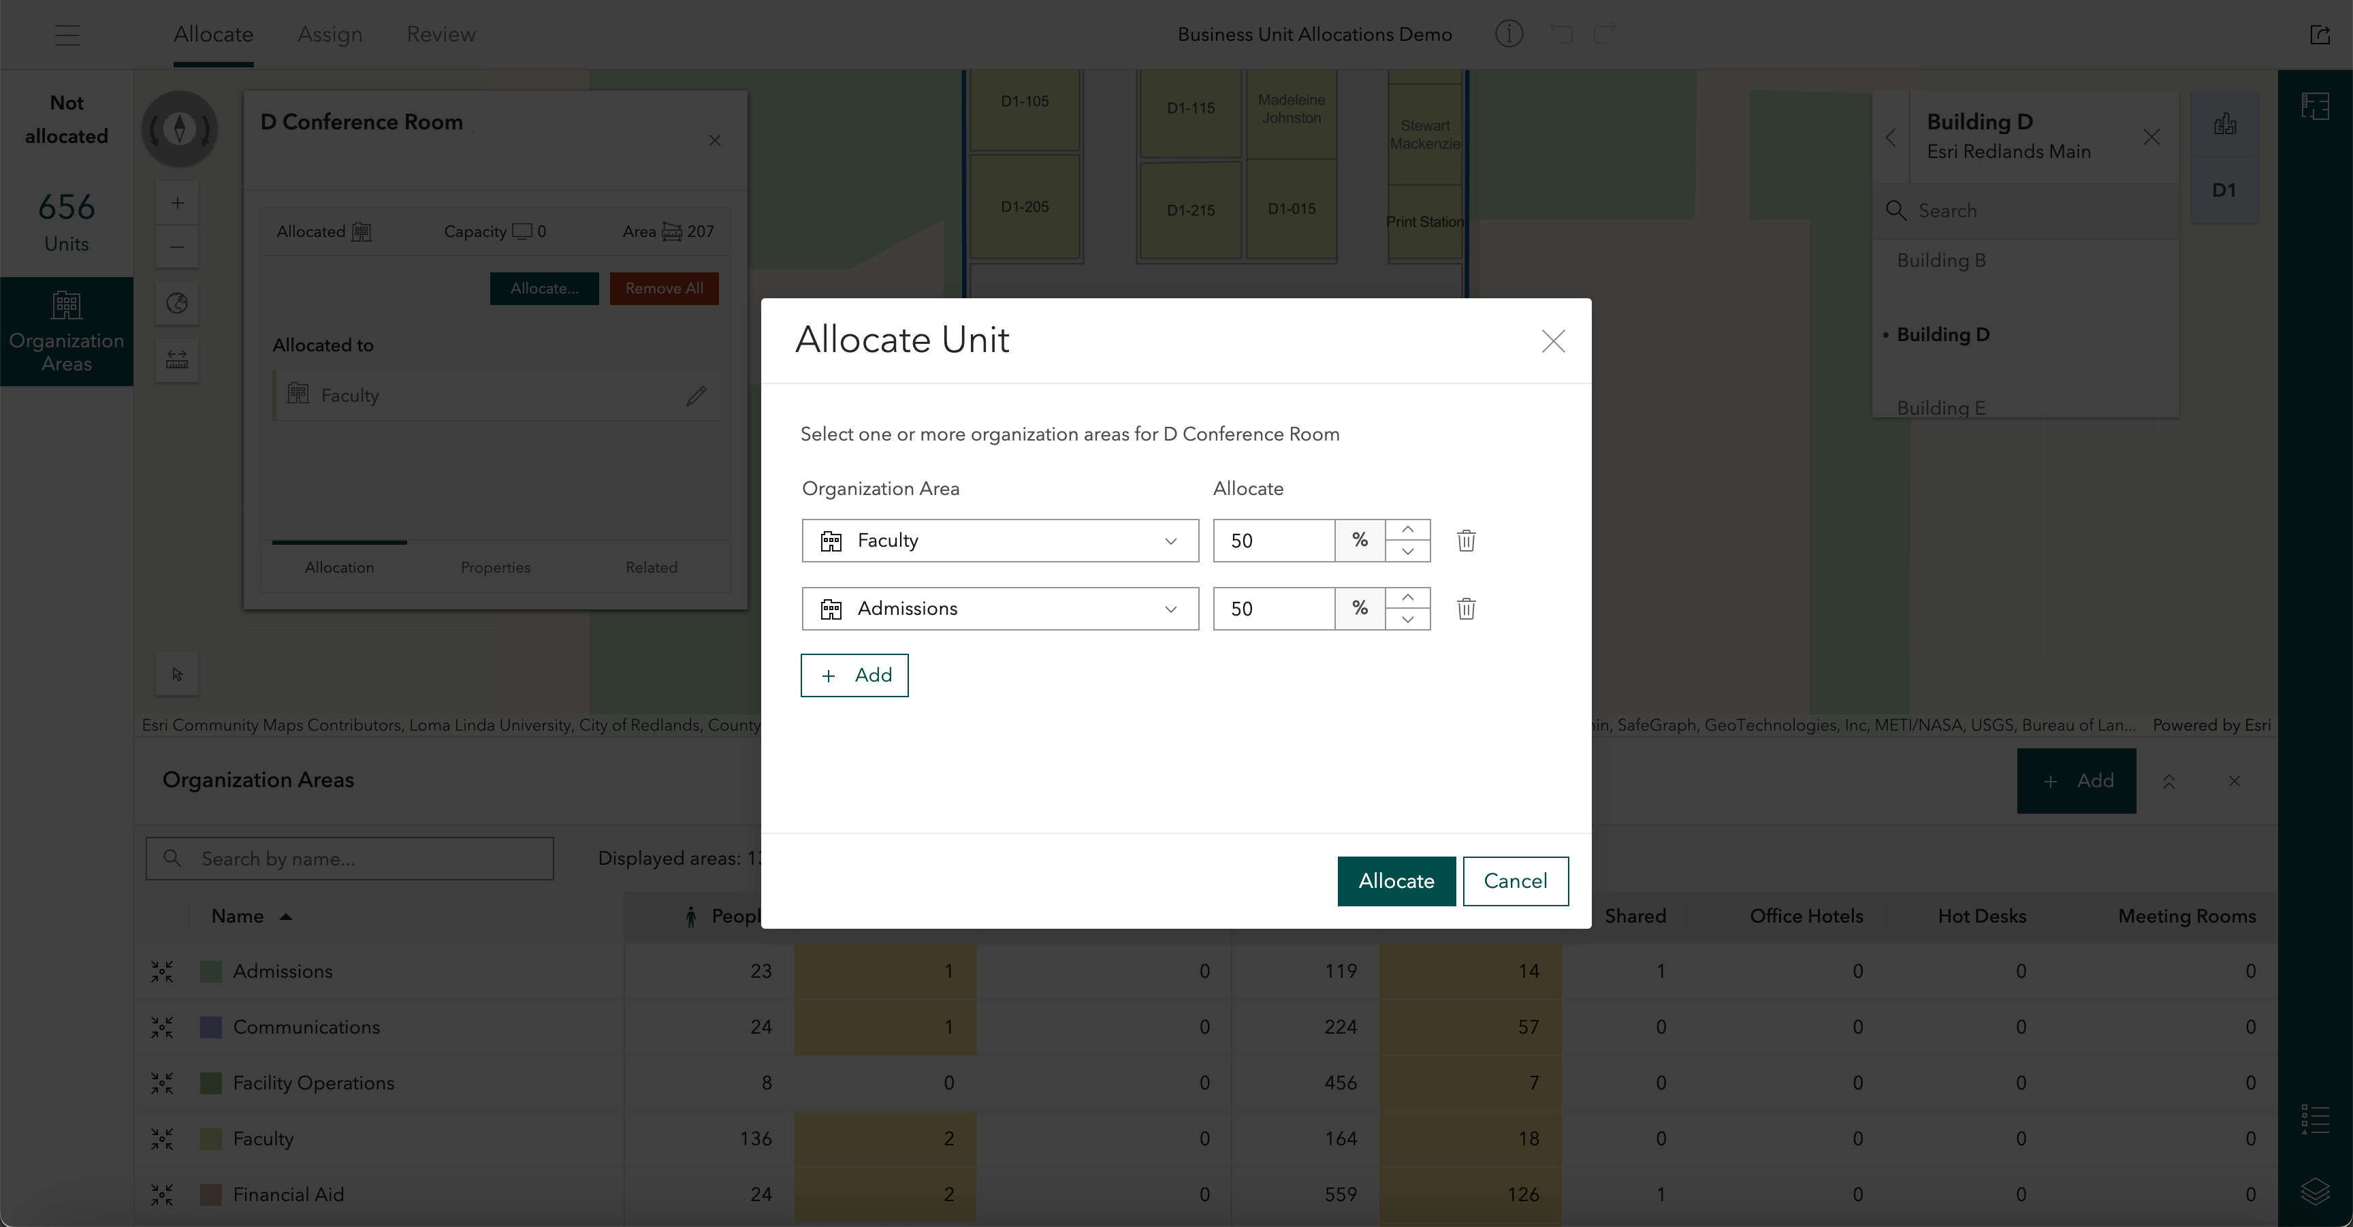Decrease Admissions allocation percentage
Image resolution: width=2353 pixels, height=1227 pixels.
coord(1407,620)
